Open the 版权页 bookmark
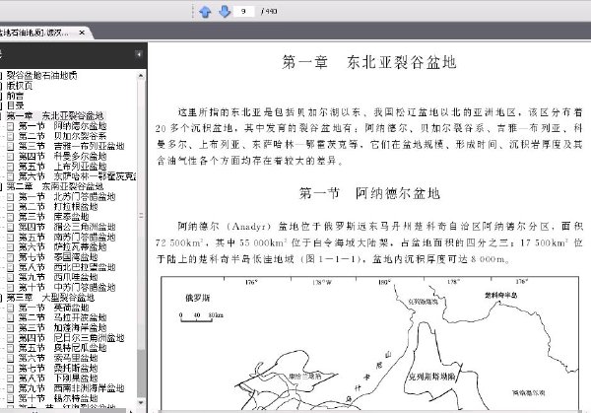Viewport: 591px width, 413px height. click(x=20, y=86)
